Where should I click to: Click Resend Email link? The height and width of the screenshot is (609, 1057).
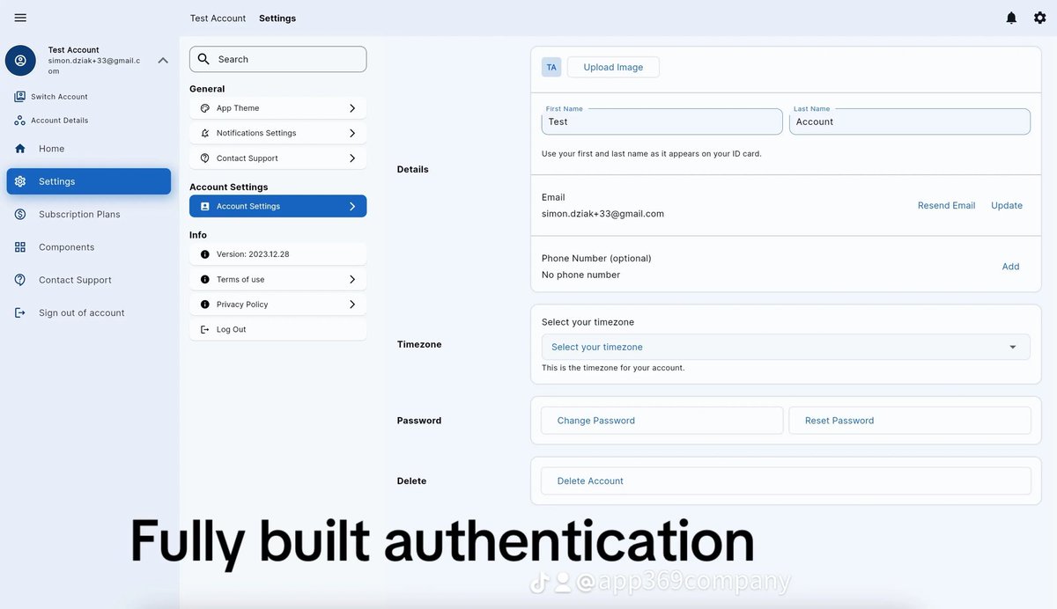pyautogui.click(x=946, y=206)
